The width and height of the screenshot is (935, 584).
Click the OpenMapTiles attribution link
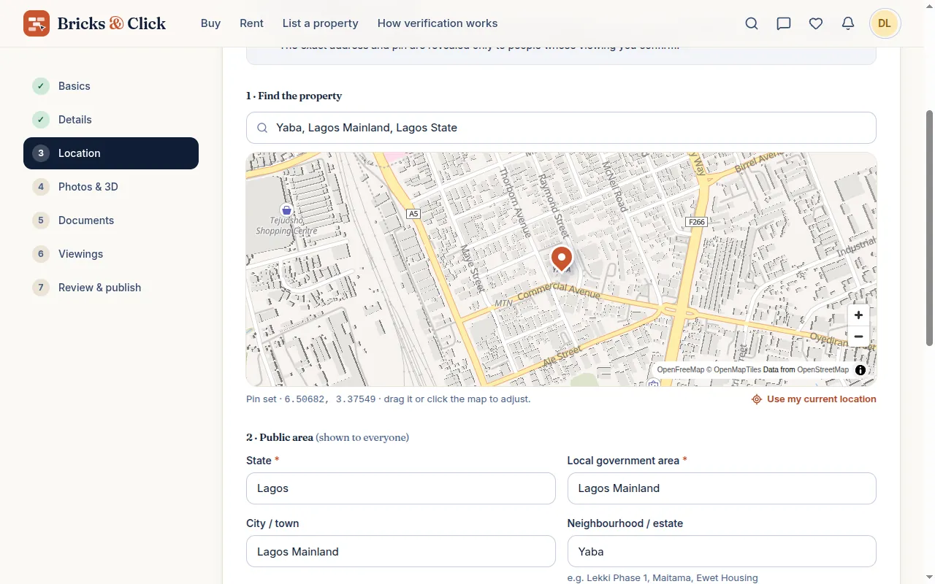tap(734, 370)
